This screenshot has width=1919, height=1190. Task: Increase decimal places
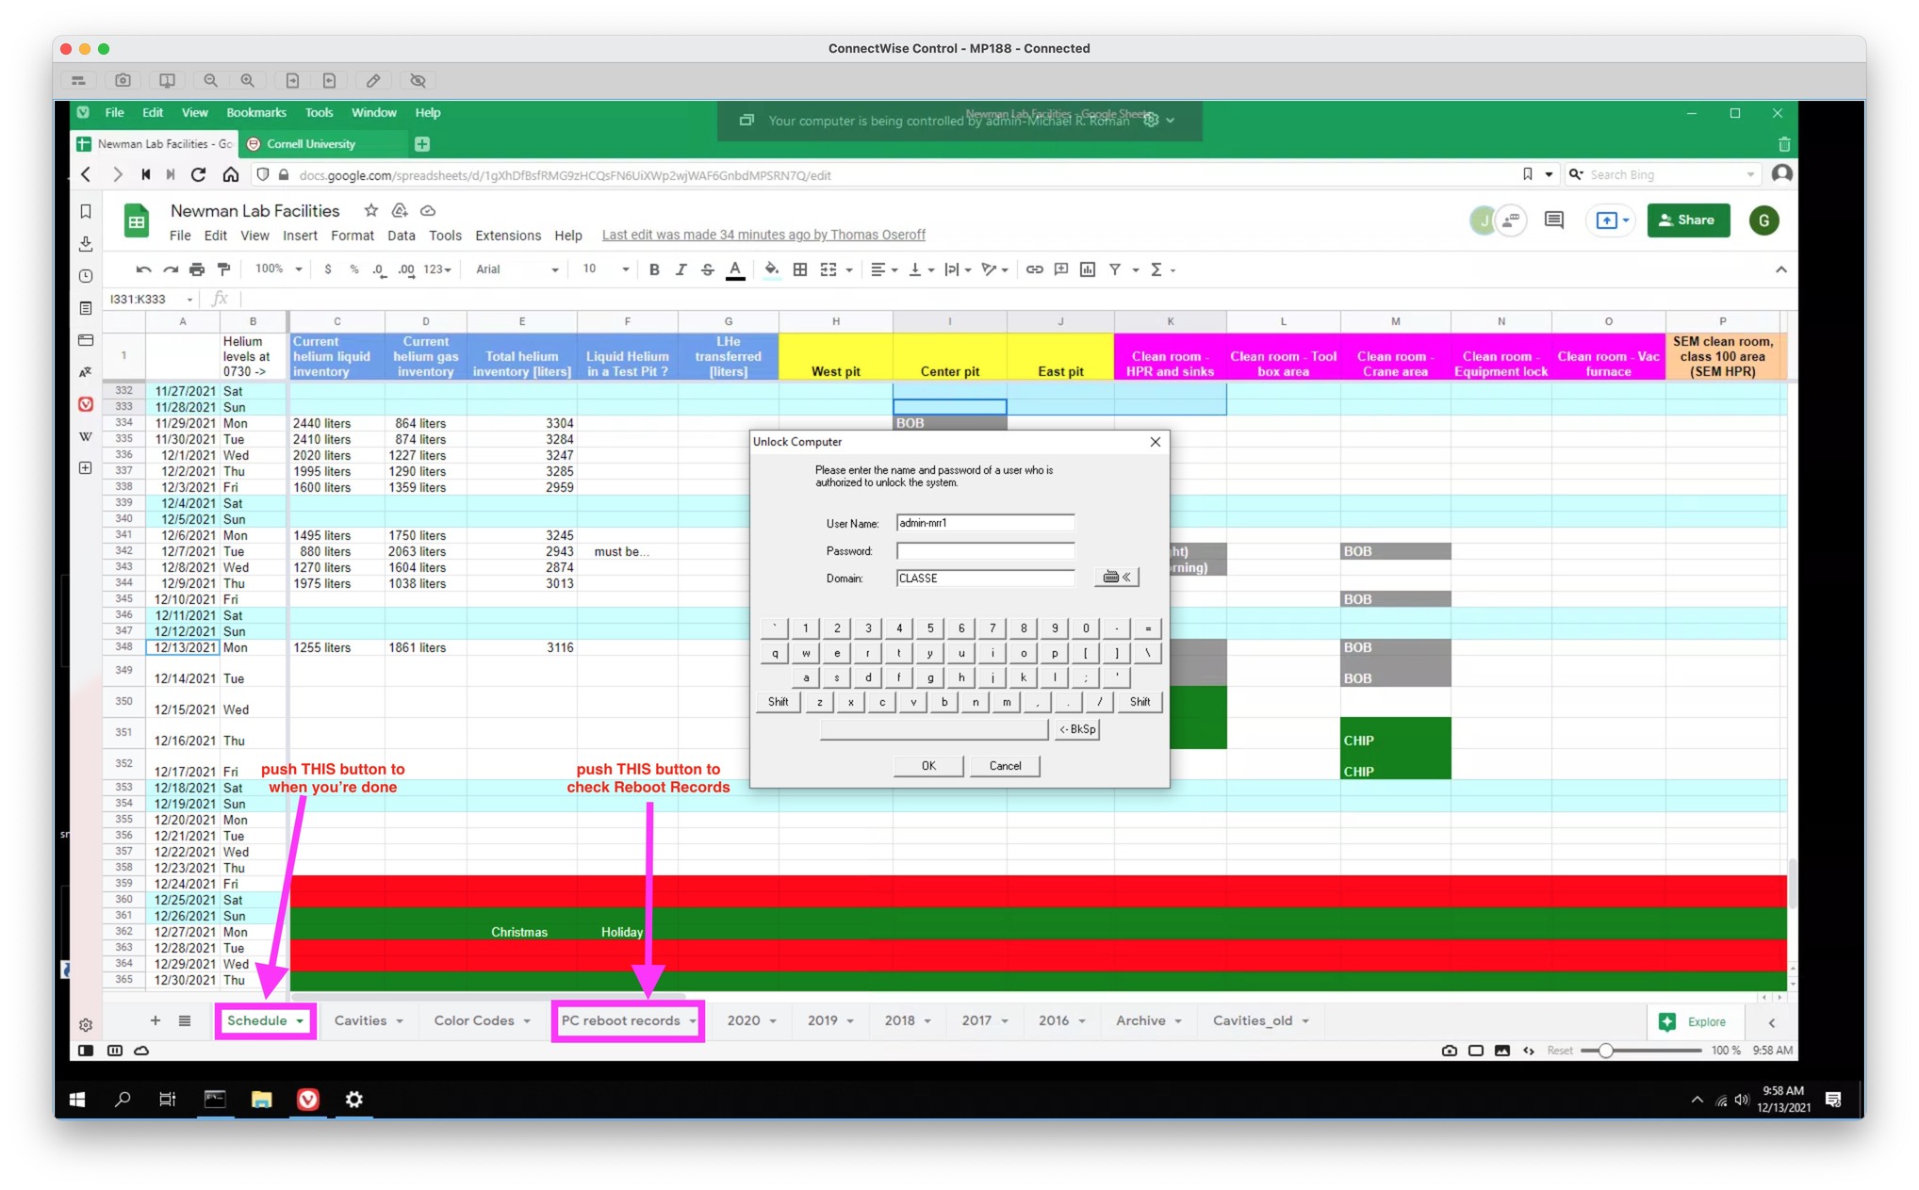point(406,269)
